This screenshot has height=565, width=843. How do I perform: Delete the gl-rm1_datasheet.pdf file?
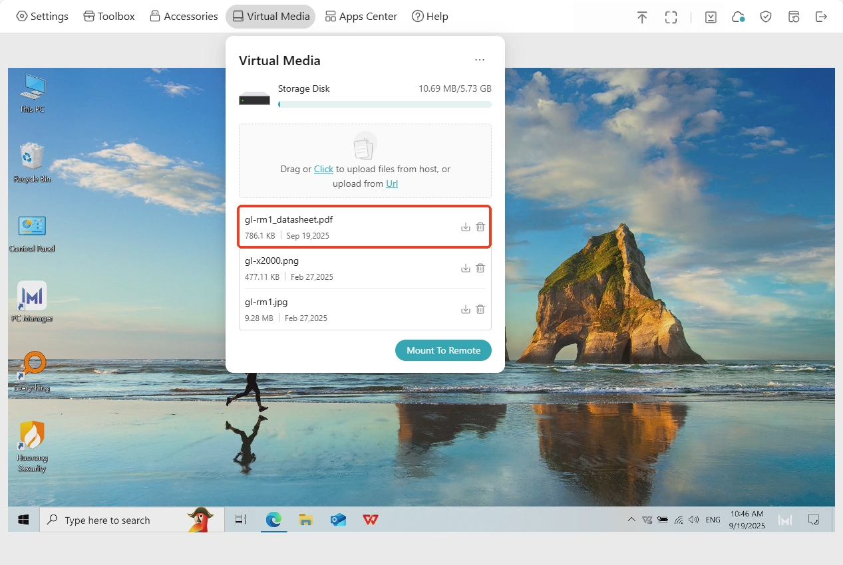coord(480,227)
